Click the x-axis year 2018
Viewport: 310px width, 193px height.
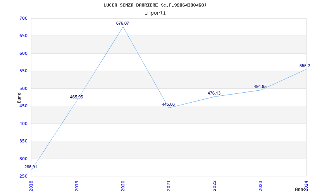point(31,186)
